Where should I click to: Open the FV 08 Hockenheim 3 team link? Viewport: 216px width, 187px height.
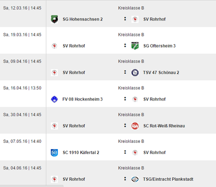[x=83, y=99]
